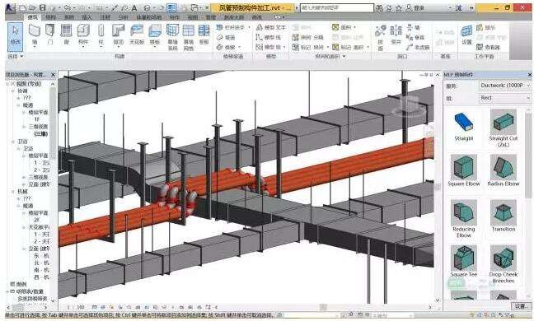Pick the Window tool icon
Image resolution: width=534 pixels, height=321 pixels.
66,35
